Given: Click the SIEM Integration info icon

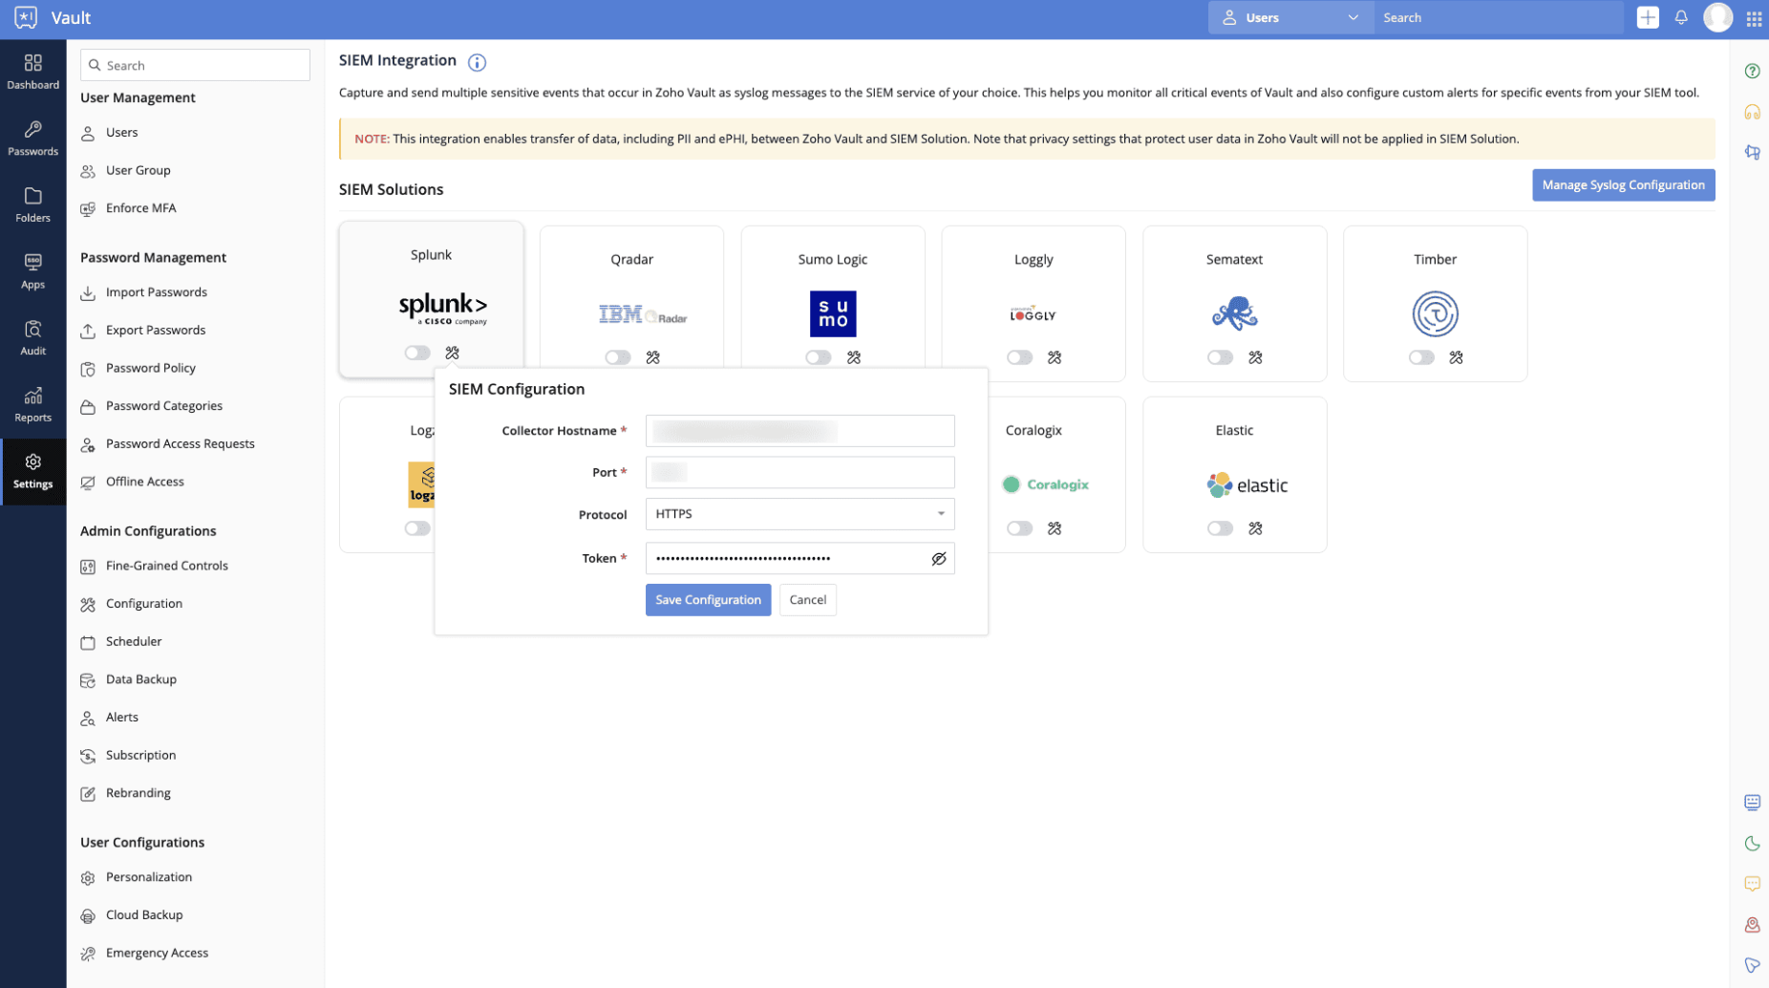Looking at the screenshot, I should coord(477,62).
